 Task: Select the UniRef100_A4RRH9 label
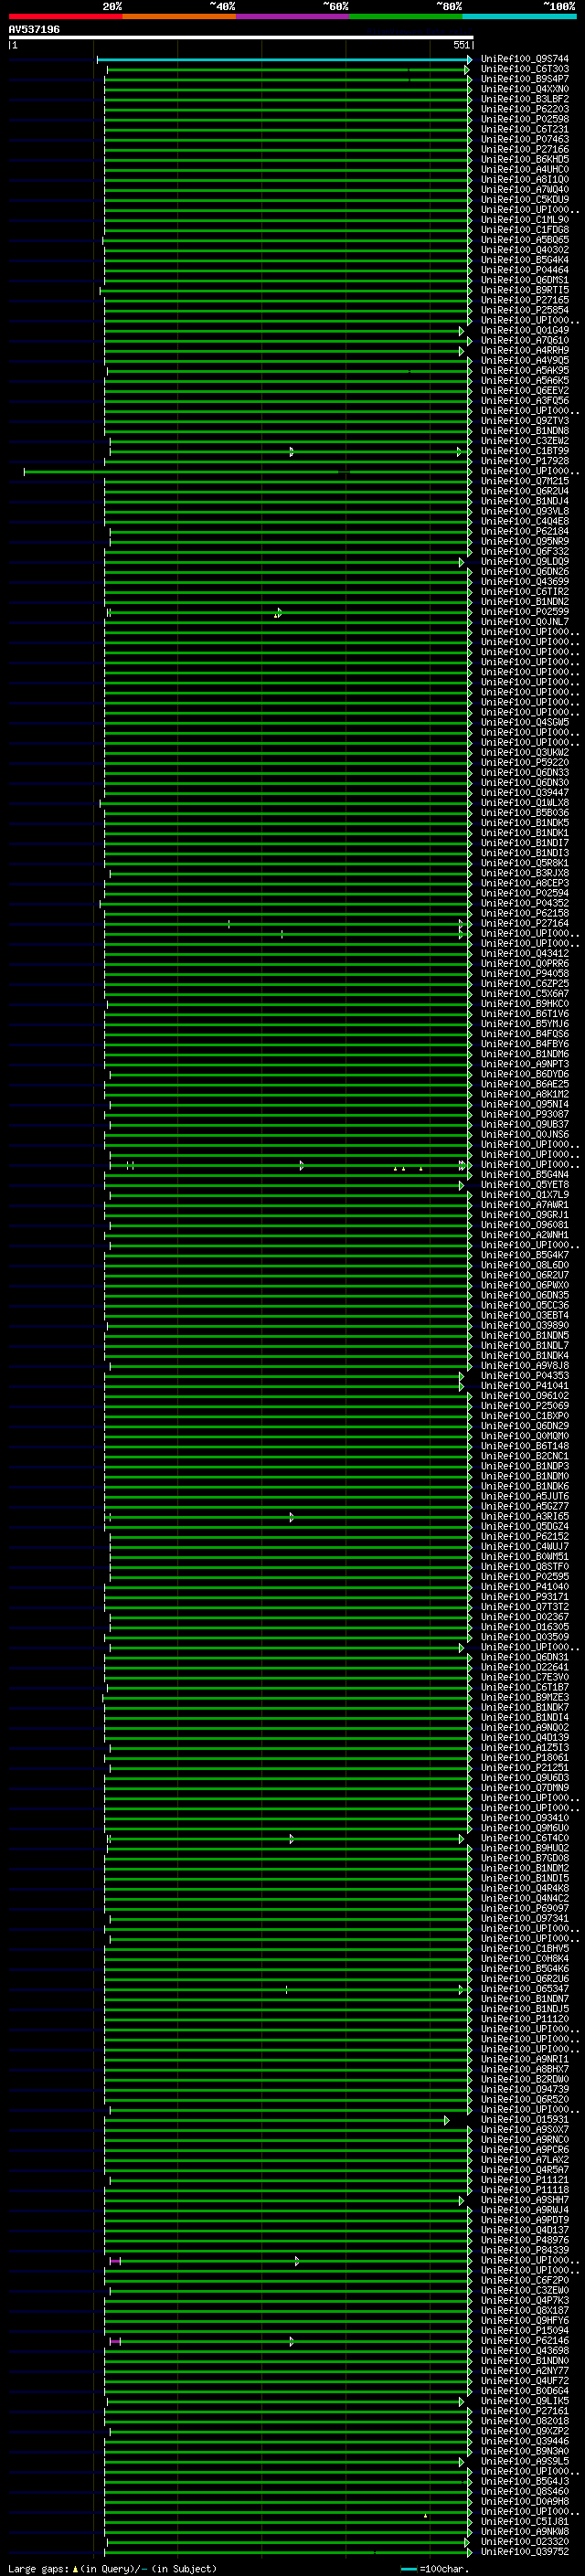[524, 350]
